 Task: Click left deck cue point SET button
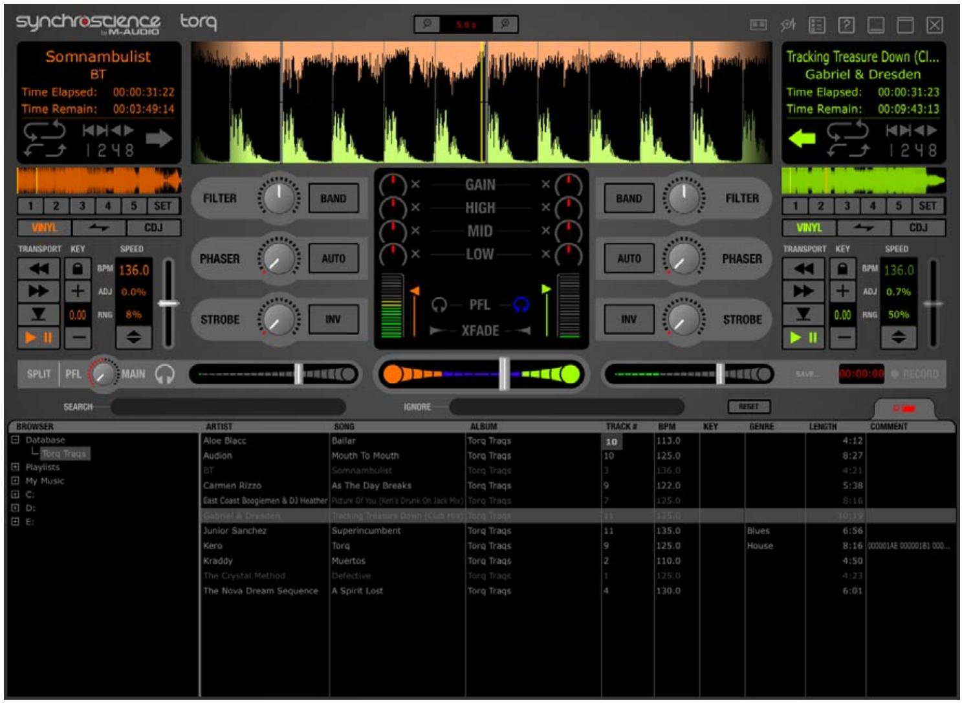coord(162,206)
